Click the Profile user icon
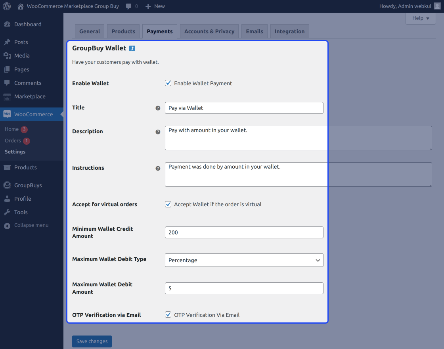Image resolution: width=444 pixels, height=349 pixels. (7, 199)
